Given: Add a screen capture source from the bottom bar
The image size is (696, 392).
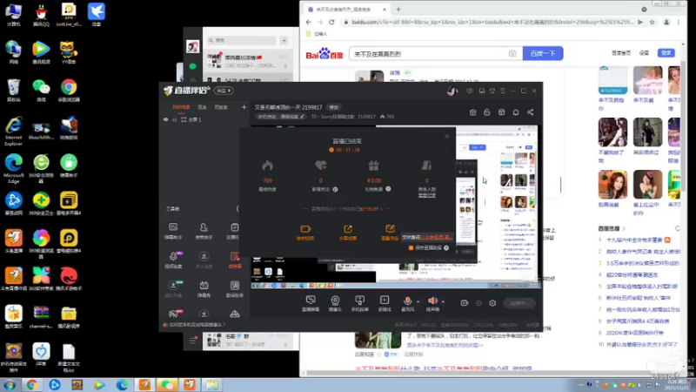Looking at the screenshot, I should click(311, 303).
